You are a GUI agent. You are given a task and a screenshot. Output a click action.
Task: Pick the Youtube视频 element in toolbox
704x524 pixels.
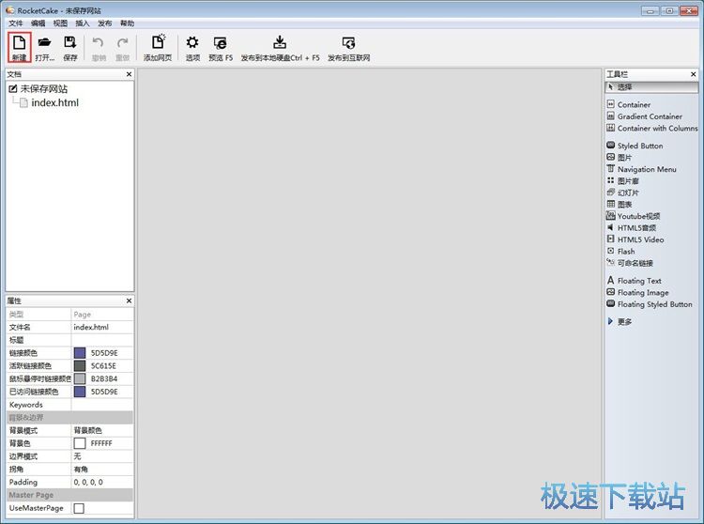pos(638,216)
